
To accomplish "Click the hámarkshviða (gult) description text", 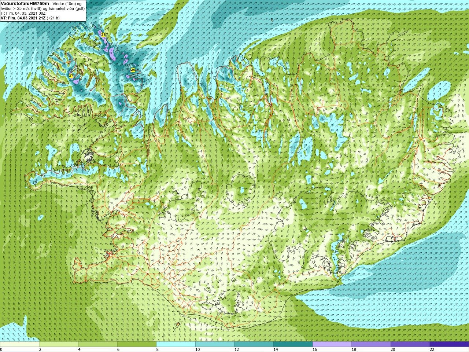I will (x=67, y=8).
